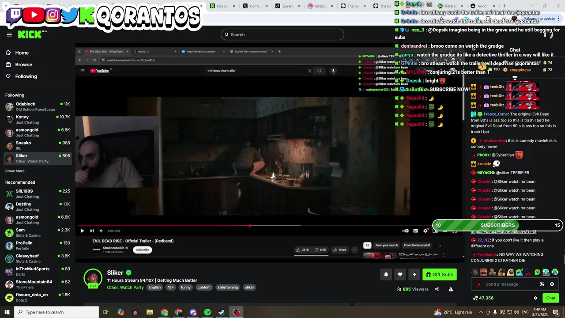565x318 pixels.
Task: Open the YouTube guide menu icon
Action: point(83,71)
